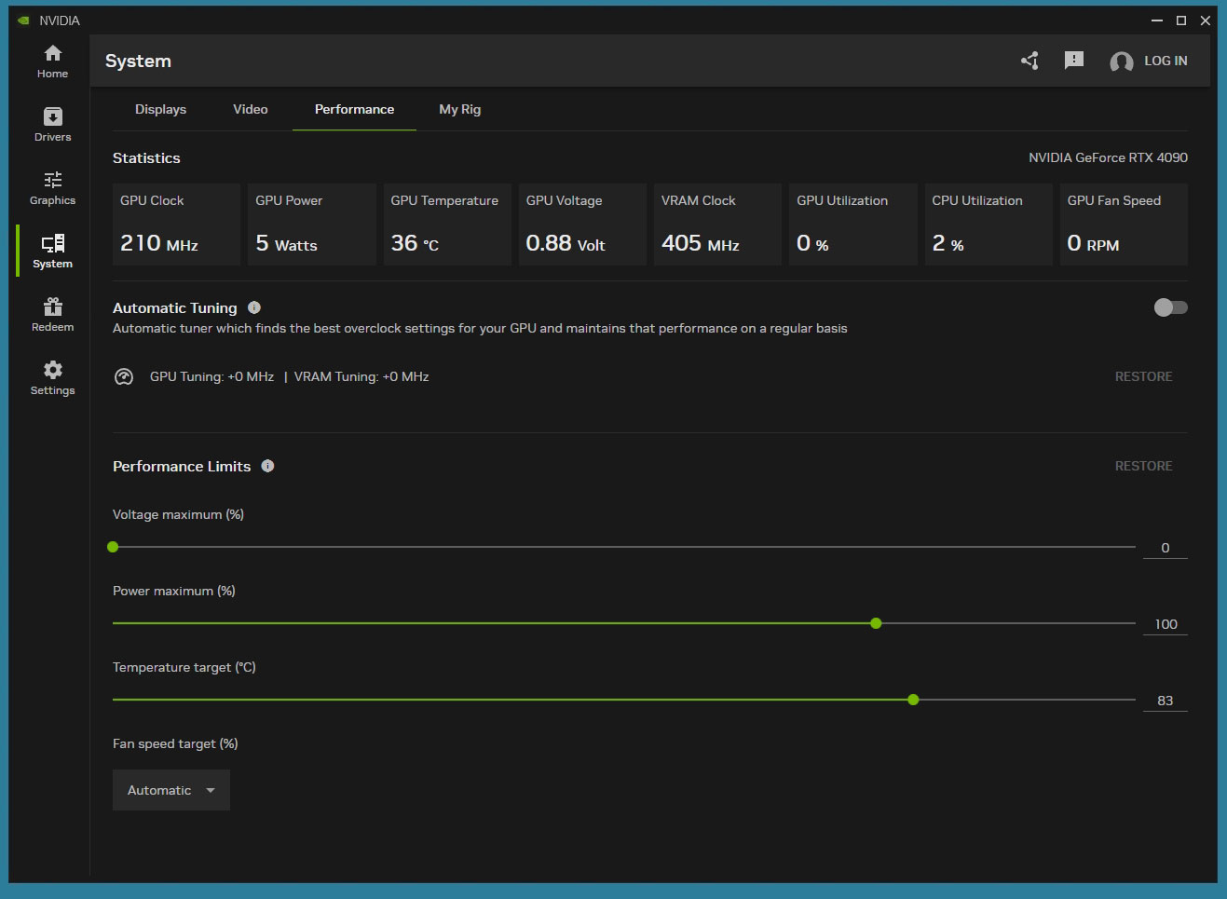Click RESTORE for Automatic Tuning
Viewport: 1227px width, 899px height.
pos(1143,376)
